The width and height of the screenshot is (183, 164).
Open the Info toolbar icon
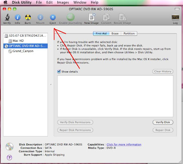click(x=18, y=18)
